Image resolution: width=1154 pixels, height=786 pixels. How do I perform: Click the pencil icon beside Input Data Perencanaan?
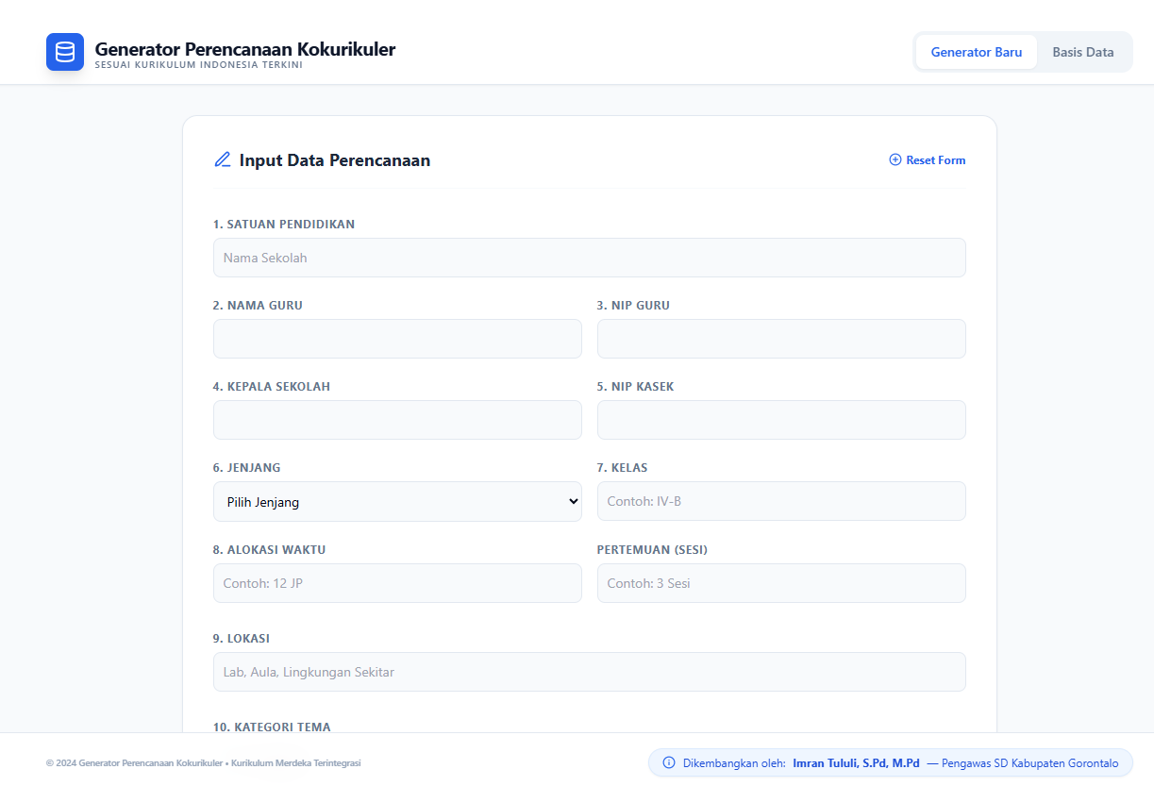[223, 159]
